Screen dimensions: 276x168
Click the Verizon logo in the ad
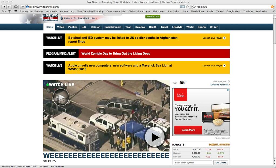click(x=181, y=95)
